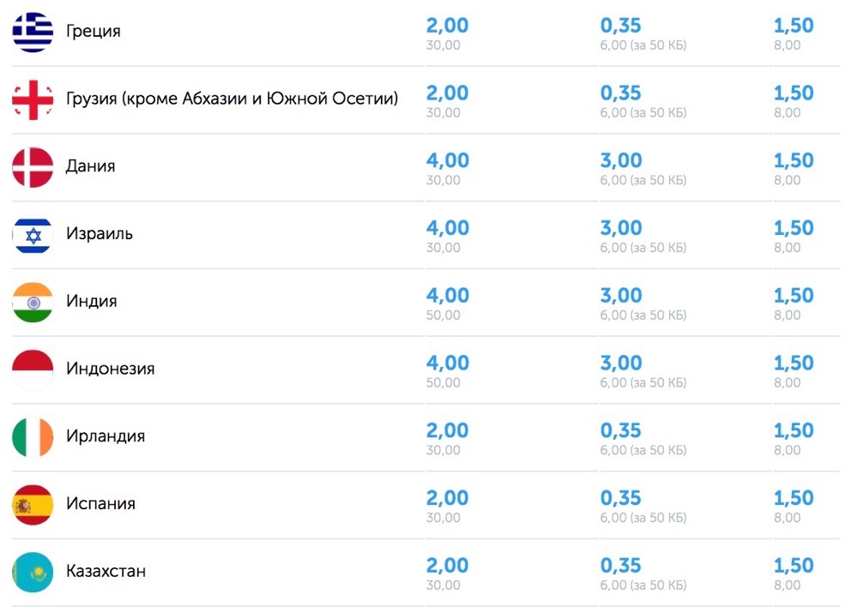Click the Greece flag icon
Image resolution: width=858 pixels, height=612 pixels.
point(33,33)
